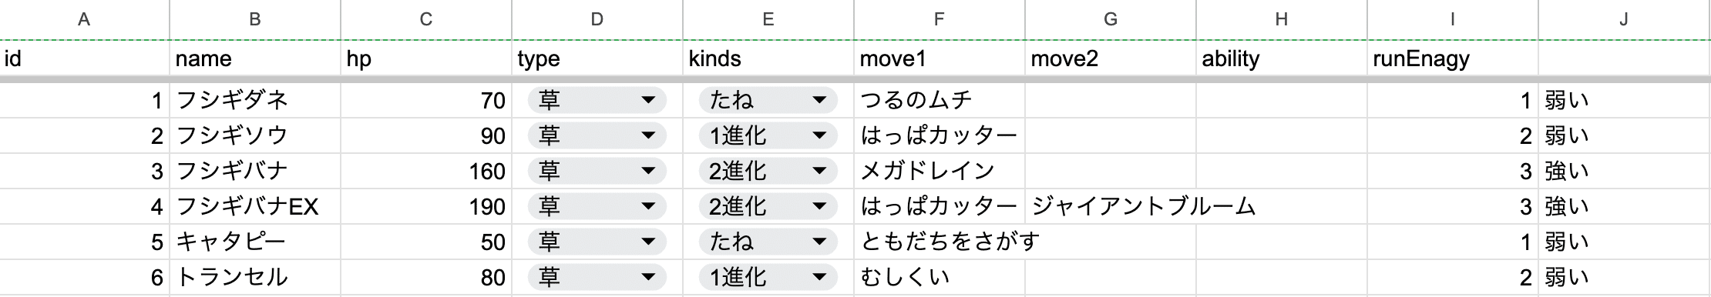Click the name header cell
Image resolution: width=1711 pixels, height=297 pixels.
255,58
